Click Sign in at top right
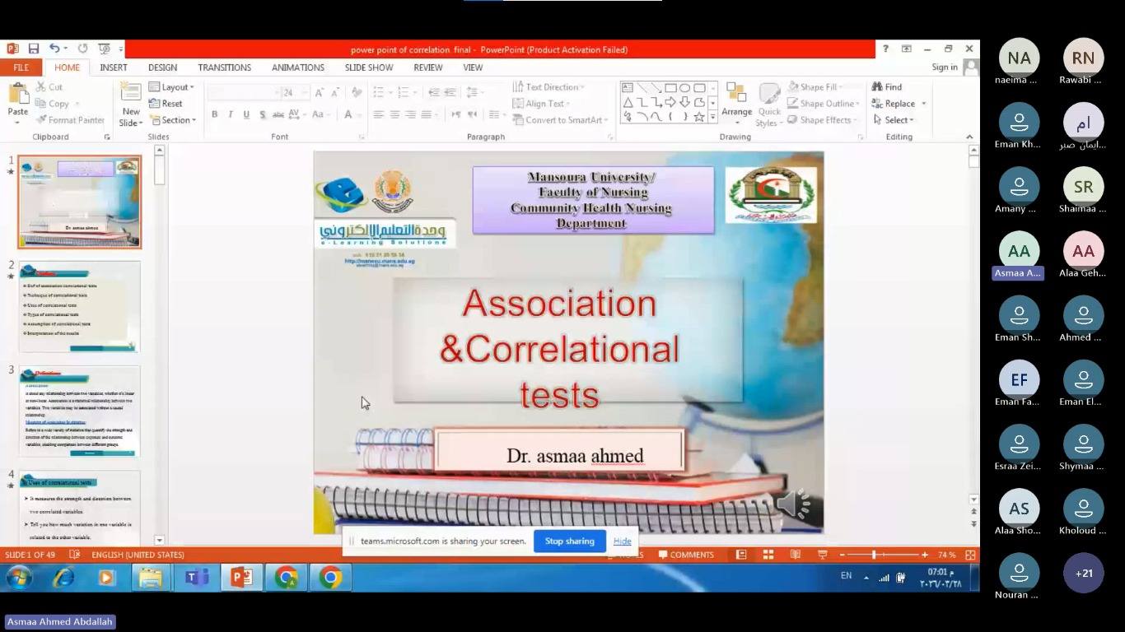 (945, 67)
